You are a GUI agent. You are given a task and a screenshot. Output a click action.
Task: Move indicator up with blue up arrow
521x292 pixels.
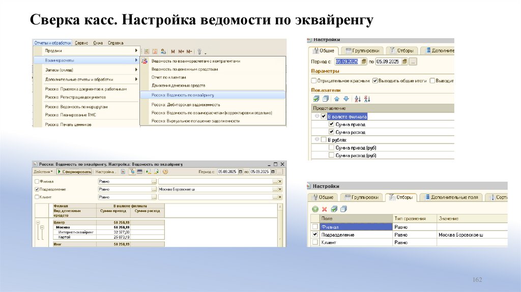[337, 99]
